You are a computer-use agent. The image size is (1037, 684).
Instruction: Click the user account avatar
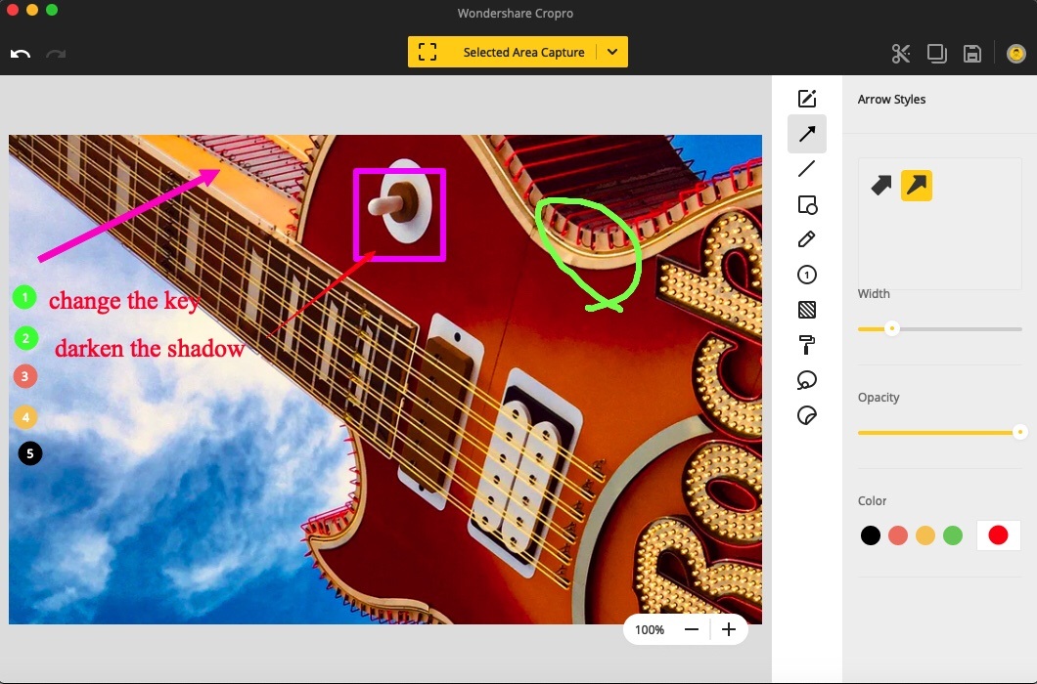click(1015, 53)
